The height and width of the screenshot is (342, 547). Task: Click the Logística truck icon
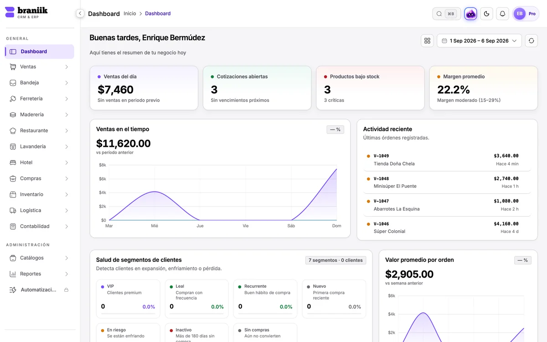(x=13, y=210)
